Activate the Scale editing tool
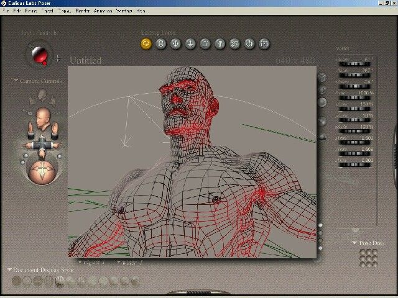 click(205, 43)
